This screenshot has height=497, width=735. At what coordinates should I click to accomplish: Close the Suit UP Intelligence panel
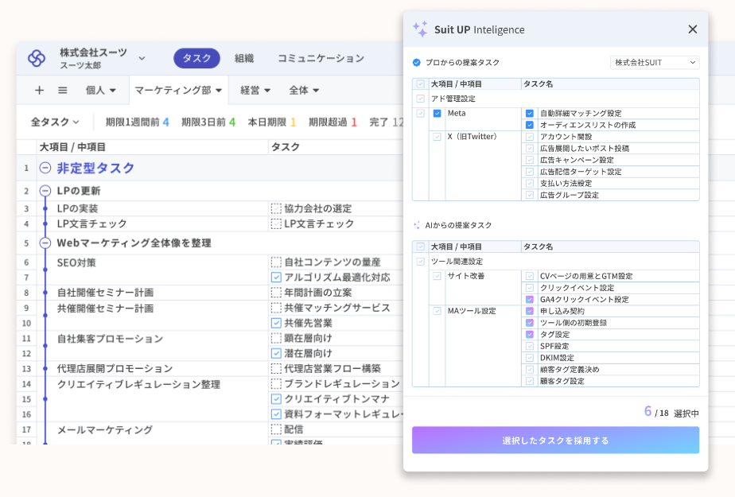pos(692,29)
